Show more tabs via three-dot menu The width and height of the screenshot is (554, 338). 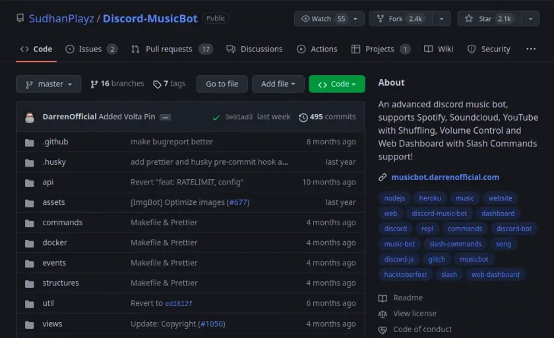point(531,49)
